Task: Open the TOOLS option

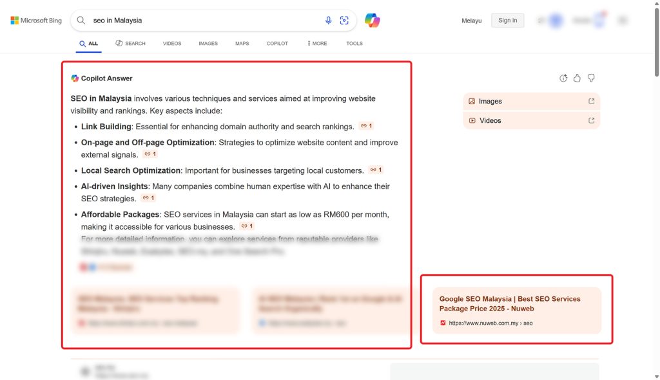Action: click(x=354, y=43)
